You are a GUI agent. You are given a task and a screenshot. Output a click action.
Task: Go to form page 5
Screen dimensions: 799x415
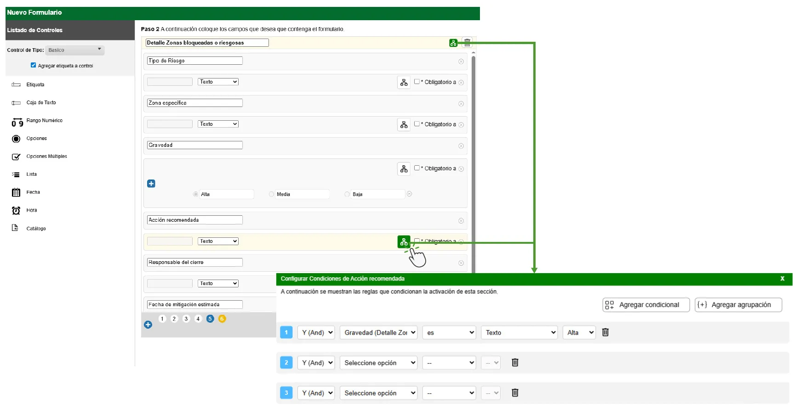pos(210,319)
